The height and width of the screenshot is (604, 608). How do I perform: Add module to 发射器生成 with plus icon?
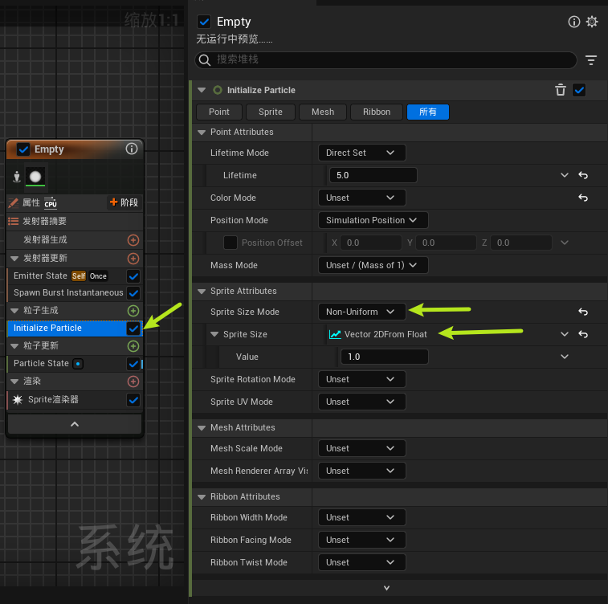click(133, 240)
